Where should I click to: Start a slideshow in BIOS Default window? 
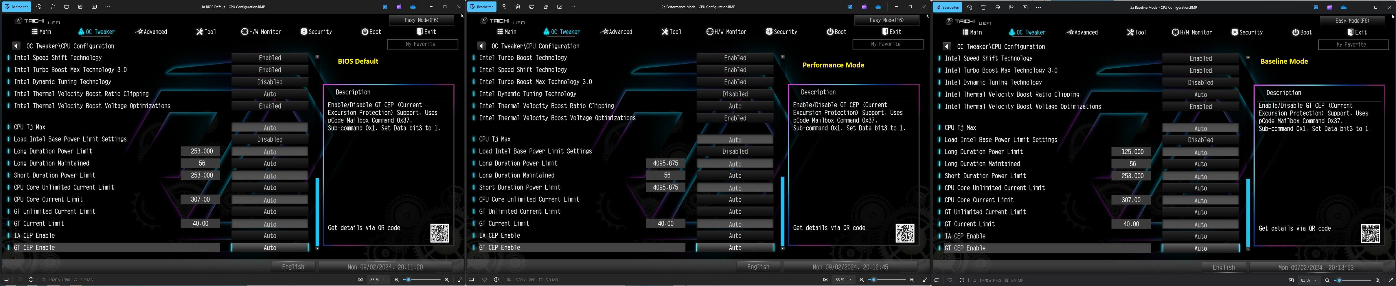pyautogui.click(x=94, y=7)
